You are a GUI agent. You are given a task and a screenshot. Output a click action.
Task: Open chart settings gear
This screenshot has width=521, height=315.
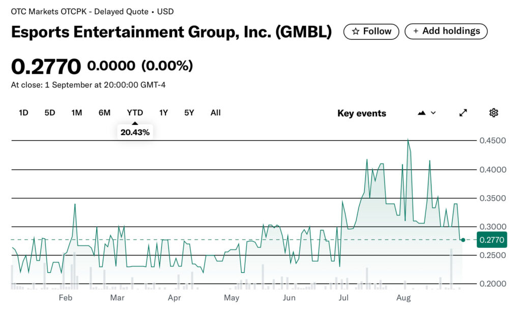pyautogui.click(x=494, y=113)
